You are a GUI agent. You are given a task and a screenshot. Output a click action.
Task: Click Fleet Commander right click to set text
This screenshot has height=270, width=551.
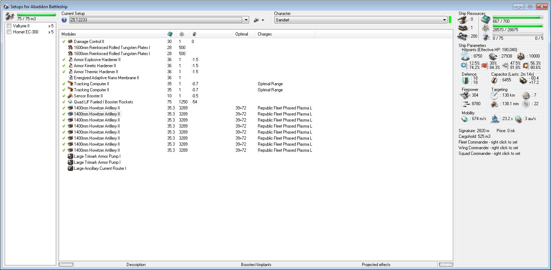488,142
